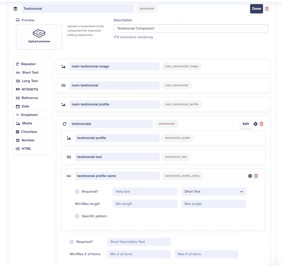Toggle the Specific pattern checkbox

pyautogui.click(x=77, y=216)
